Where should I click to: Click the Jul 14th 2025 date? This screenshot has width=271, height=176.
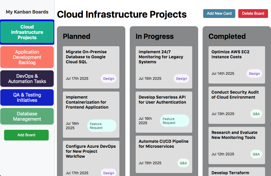click(x=223, y=74)
